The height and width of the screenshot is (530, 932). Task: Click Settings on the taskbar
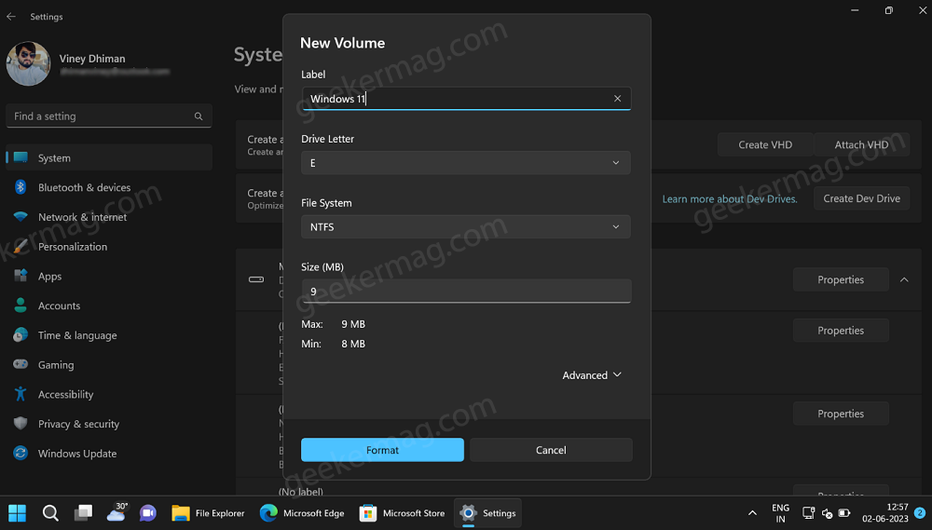point(487,513)
